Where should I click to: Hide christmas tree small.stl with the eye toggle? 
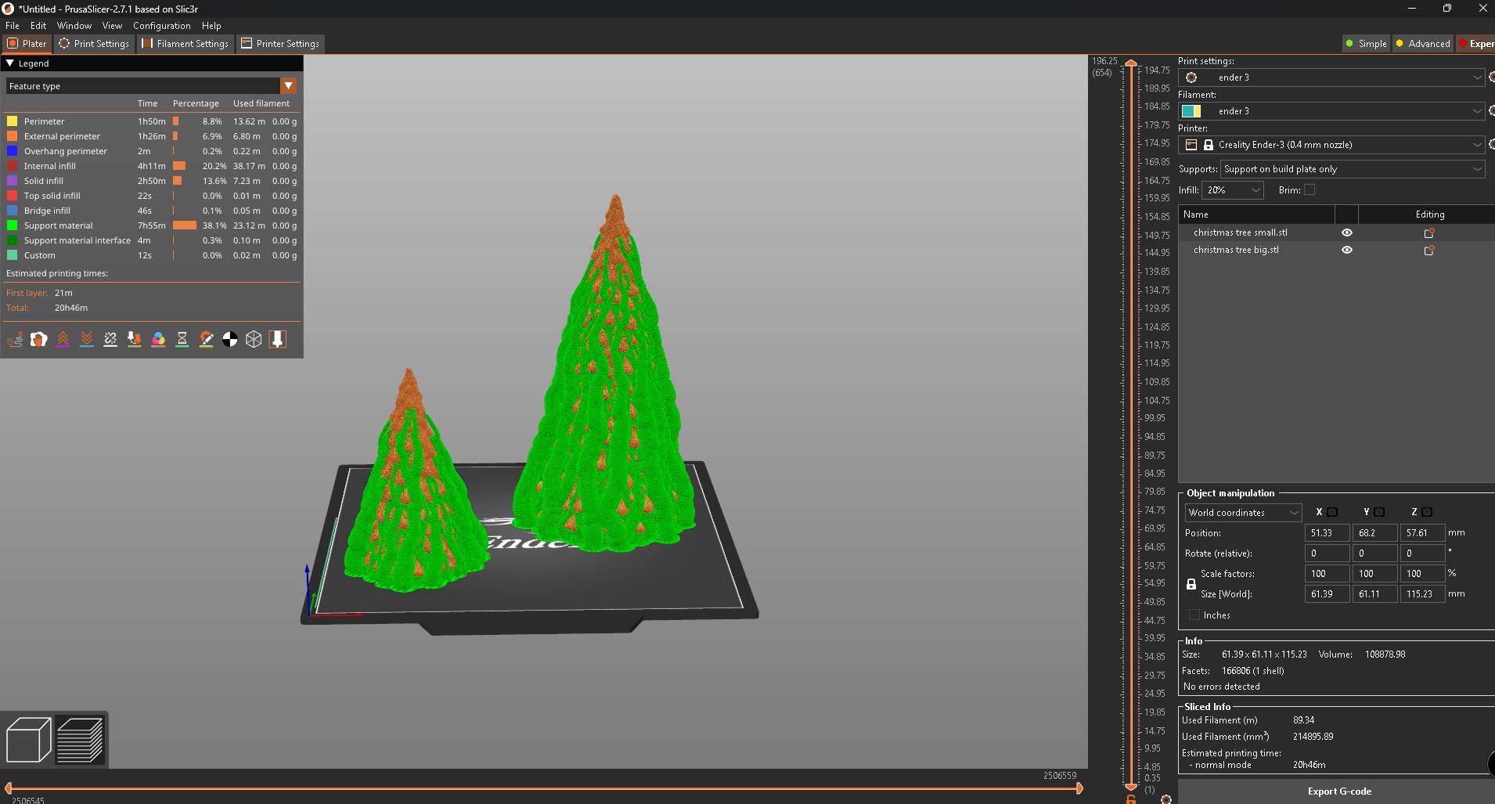point(1347,233)
